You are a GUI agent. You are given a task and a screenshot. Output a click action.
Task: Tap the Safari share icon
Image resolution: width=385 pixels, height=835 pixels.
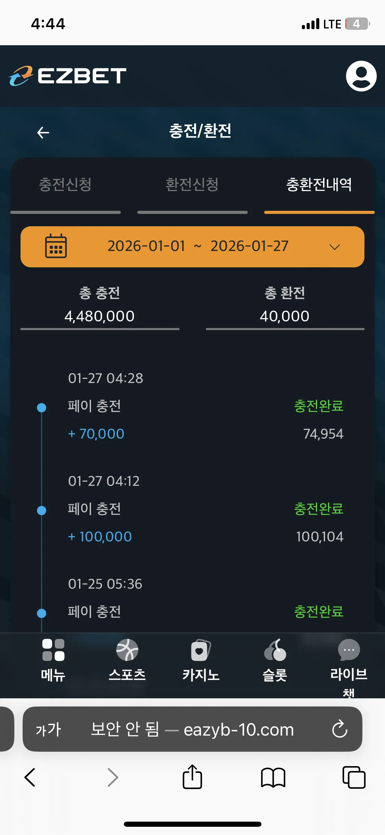pos(192,777)
